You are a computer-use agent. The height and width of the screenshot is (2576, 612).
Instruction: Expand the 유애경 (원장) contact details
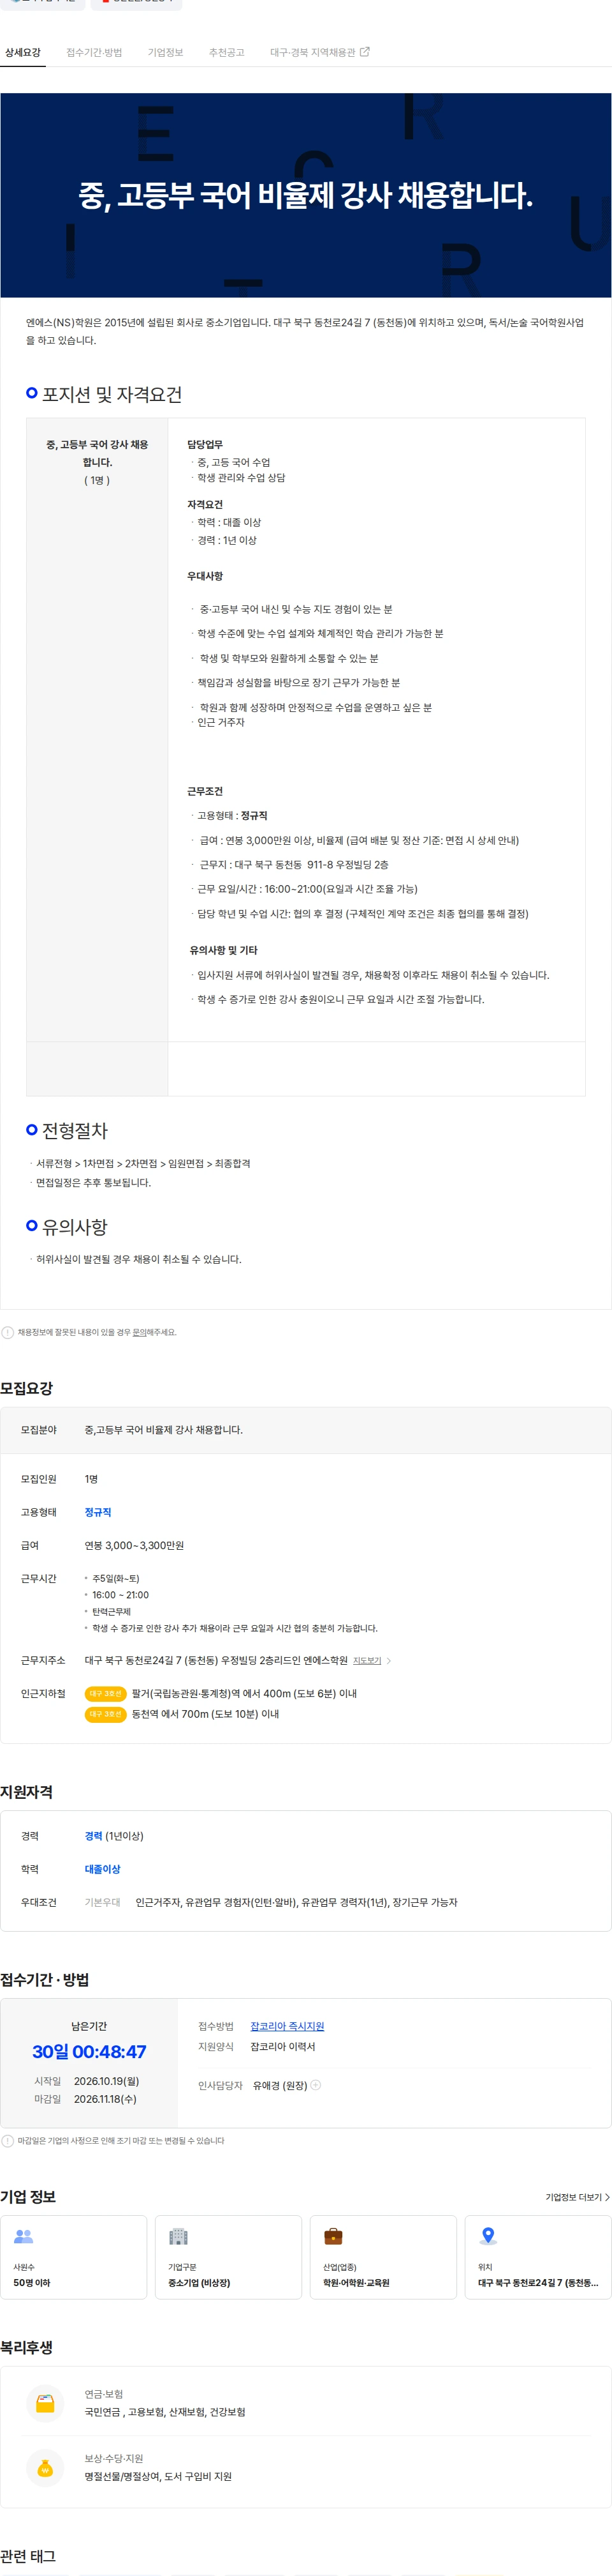316,2085
